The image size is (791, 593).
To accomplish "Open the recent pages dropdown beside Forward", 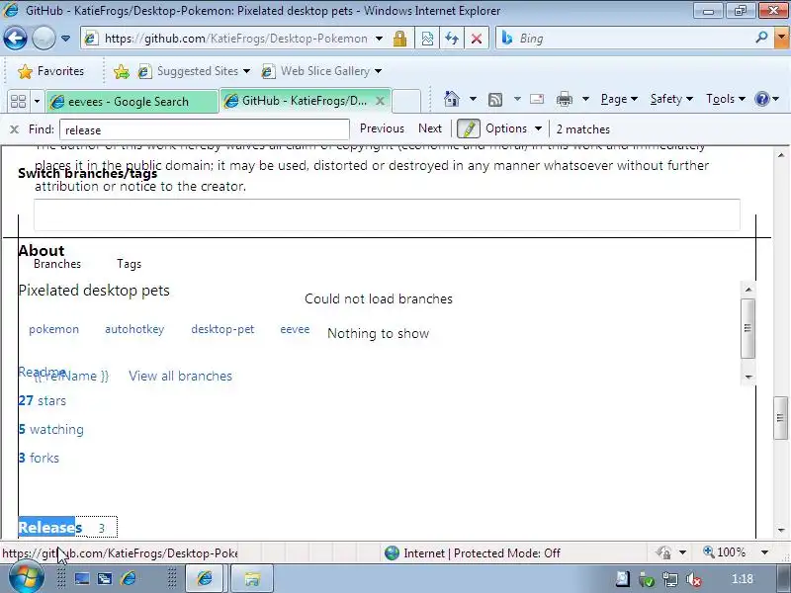I will point(65,39).
